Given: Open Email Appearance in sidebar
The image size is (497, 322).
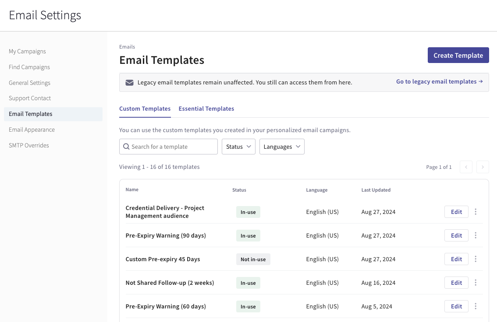Looking at the screenshot, I should [32, 129].
